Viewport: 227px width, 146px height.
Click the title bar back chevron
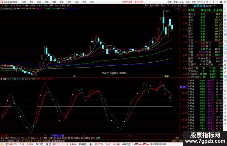[x=213, y=2]
